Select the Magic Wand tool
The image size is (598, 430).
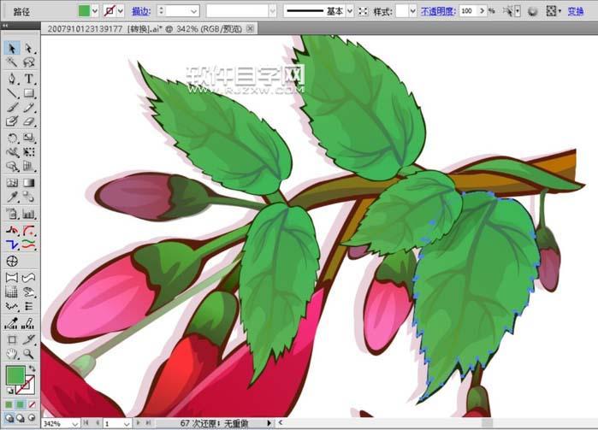coord(12,62)
